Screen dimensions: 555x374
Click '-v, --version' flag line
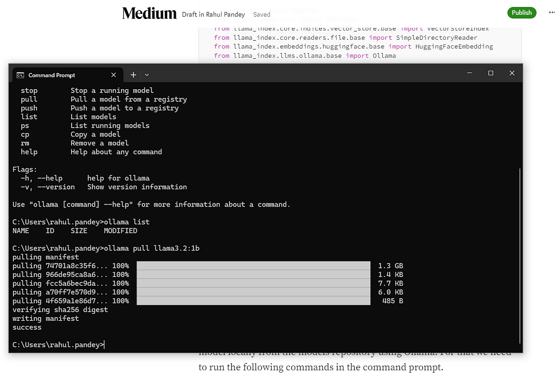(104, 187)
